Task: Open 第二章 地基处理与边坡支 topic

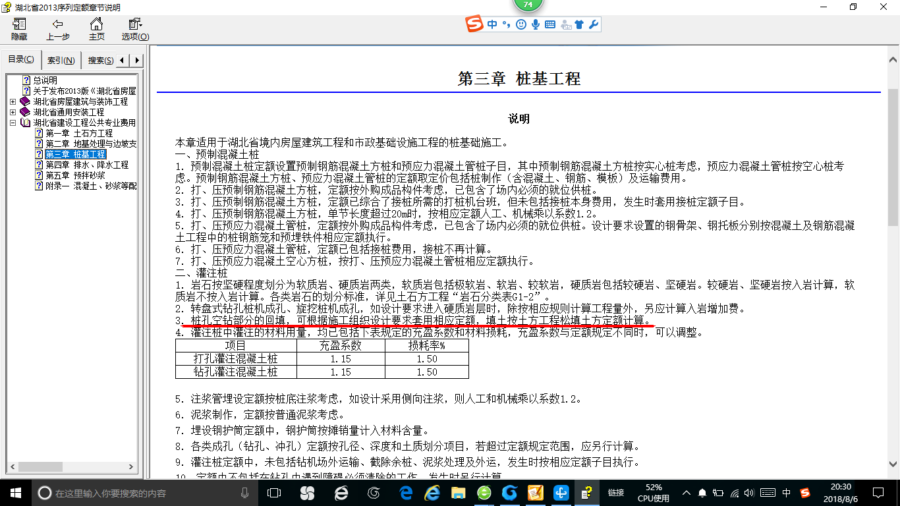Action: click(90, 144)
